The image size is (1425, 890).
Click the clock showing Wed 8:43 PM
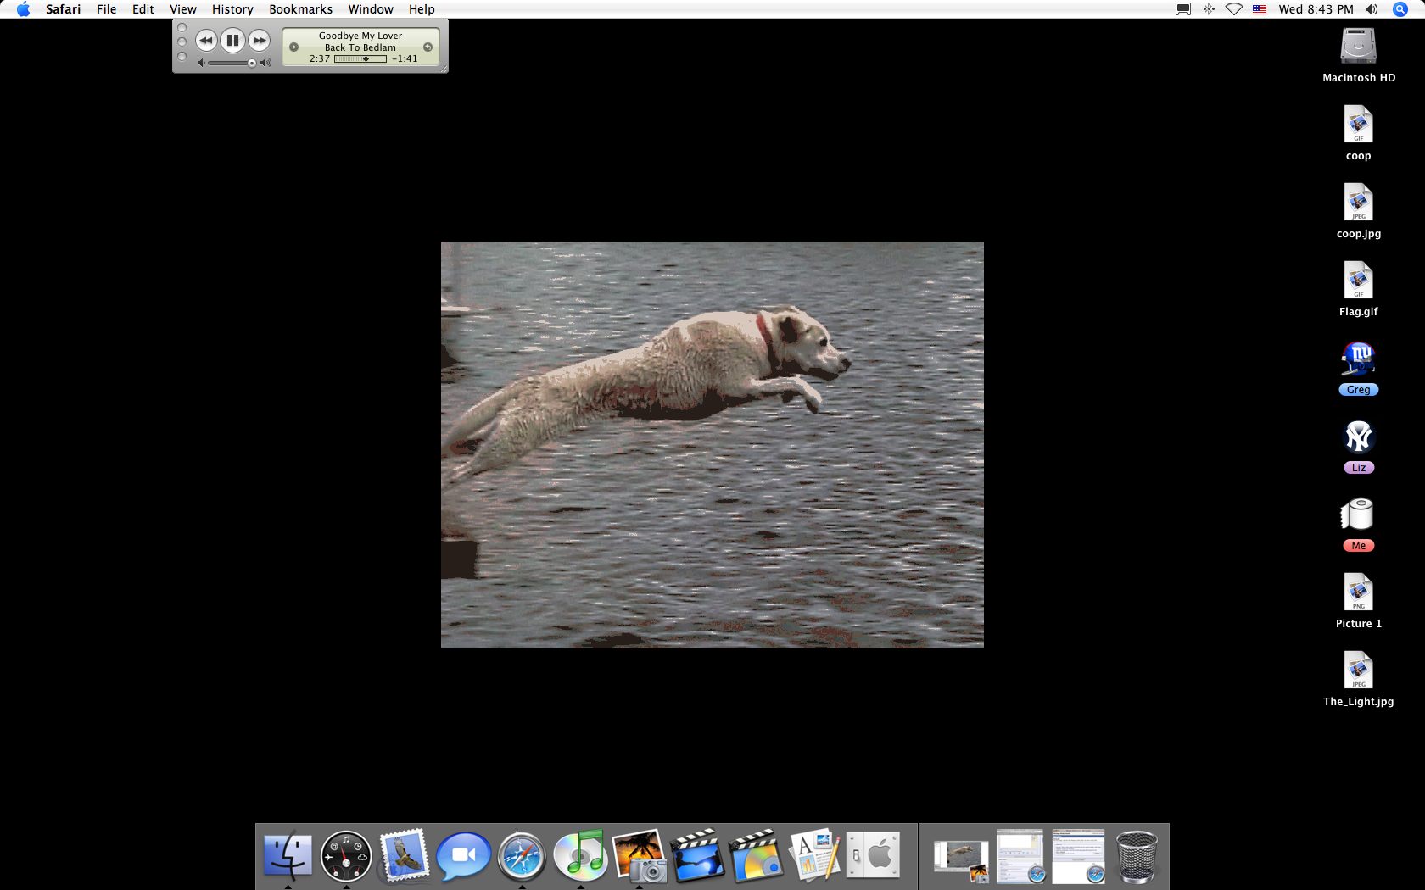(1316, 9)
